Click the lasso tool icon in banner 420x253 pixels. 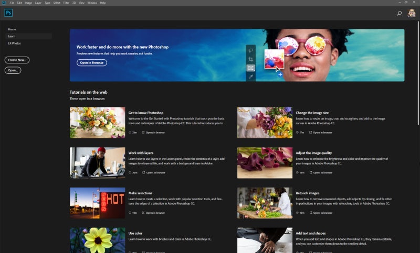(x=251, y=50)
